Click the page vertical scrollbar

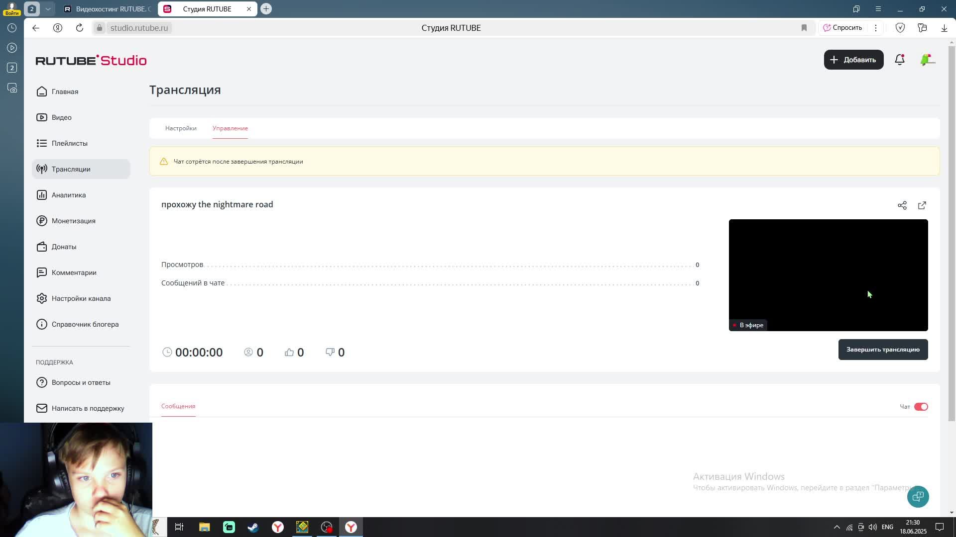[x=952, y=234]
